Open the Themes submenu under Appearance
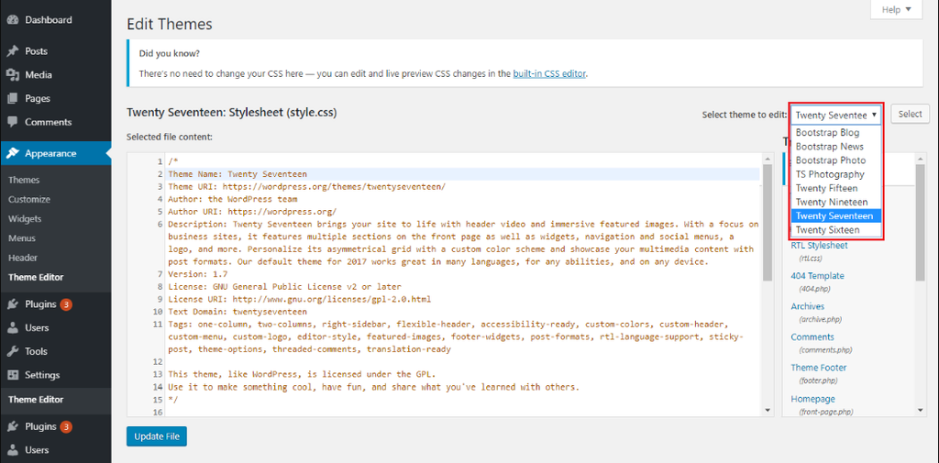 pos(24,180)
